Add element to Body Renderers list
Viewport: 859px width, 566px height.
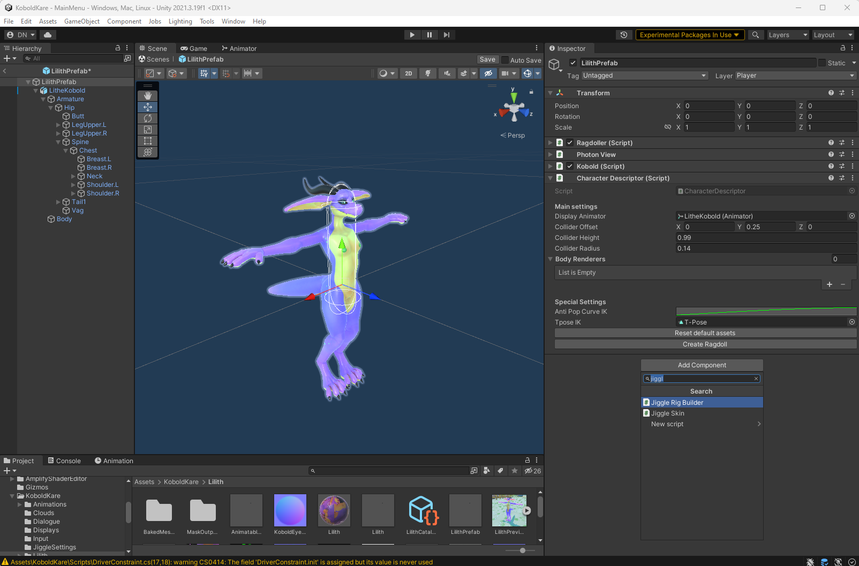(x=830, y=284)
